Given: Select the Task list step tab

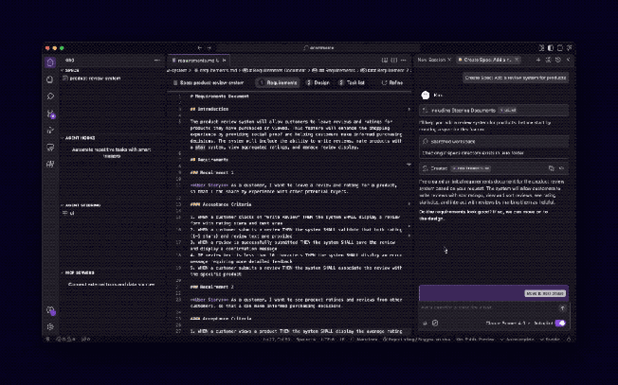Looking at the screenshot, I should pyautogui.click(x=352, y=82).
